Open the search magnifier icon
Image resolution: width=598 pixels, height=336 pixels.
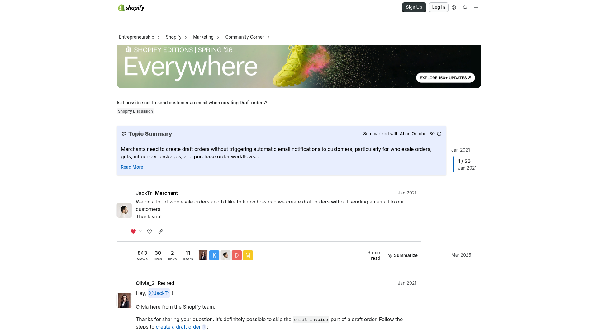click(x=465, y=7)
